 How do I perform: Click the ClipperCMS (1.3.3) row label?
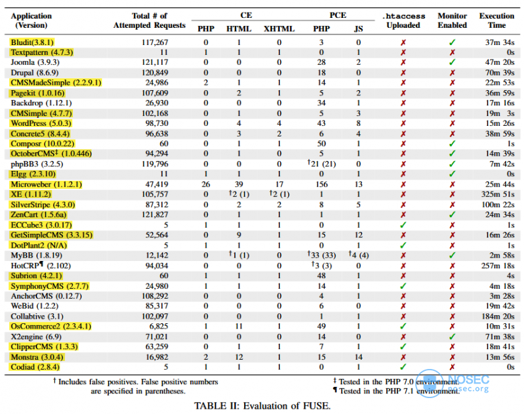[x=44, y=347]
